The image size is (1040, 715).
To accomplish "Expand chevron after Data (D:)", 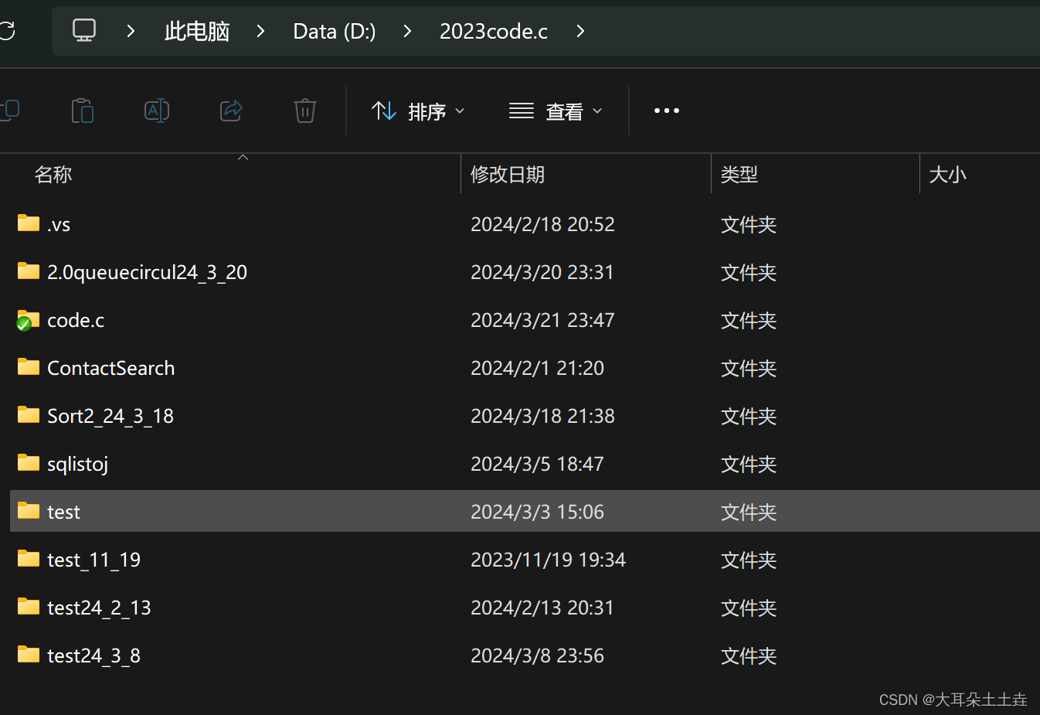I will pos(407,31).
